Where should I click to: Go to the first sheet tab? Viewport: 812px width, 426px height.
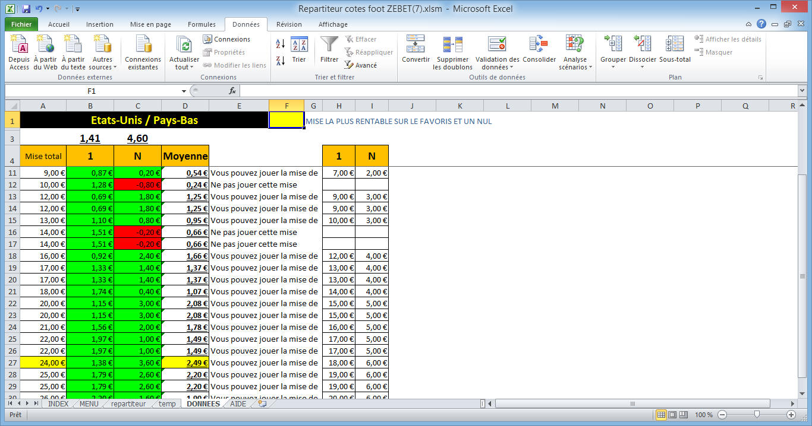(x=10, y=403)
